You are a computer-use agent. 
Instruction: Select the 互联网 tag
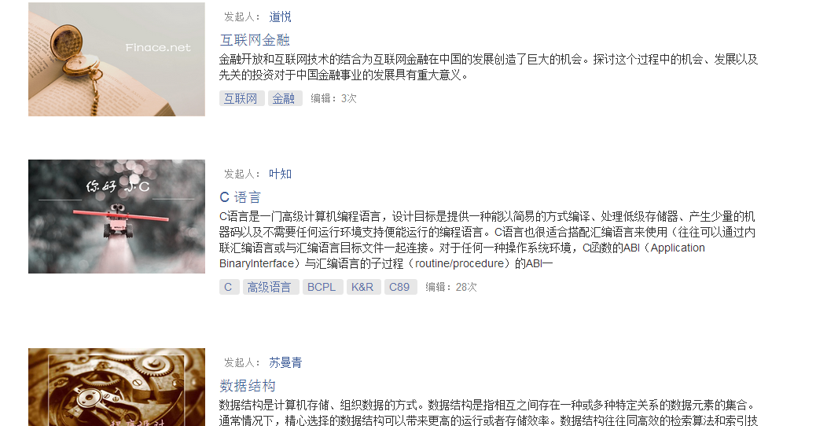point(242,98)
